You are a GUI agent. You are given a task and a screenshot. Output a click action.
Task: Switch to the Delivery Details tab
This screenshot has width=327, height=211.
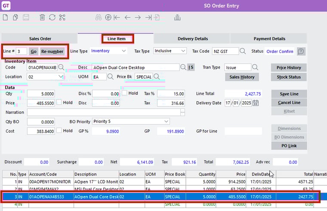point(192,39)
